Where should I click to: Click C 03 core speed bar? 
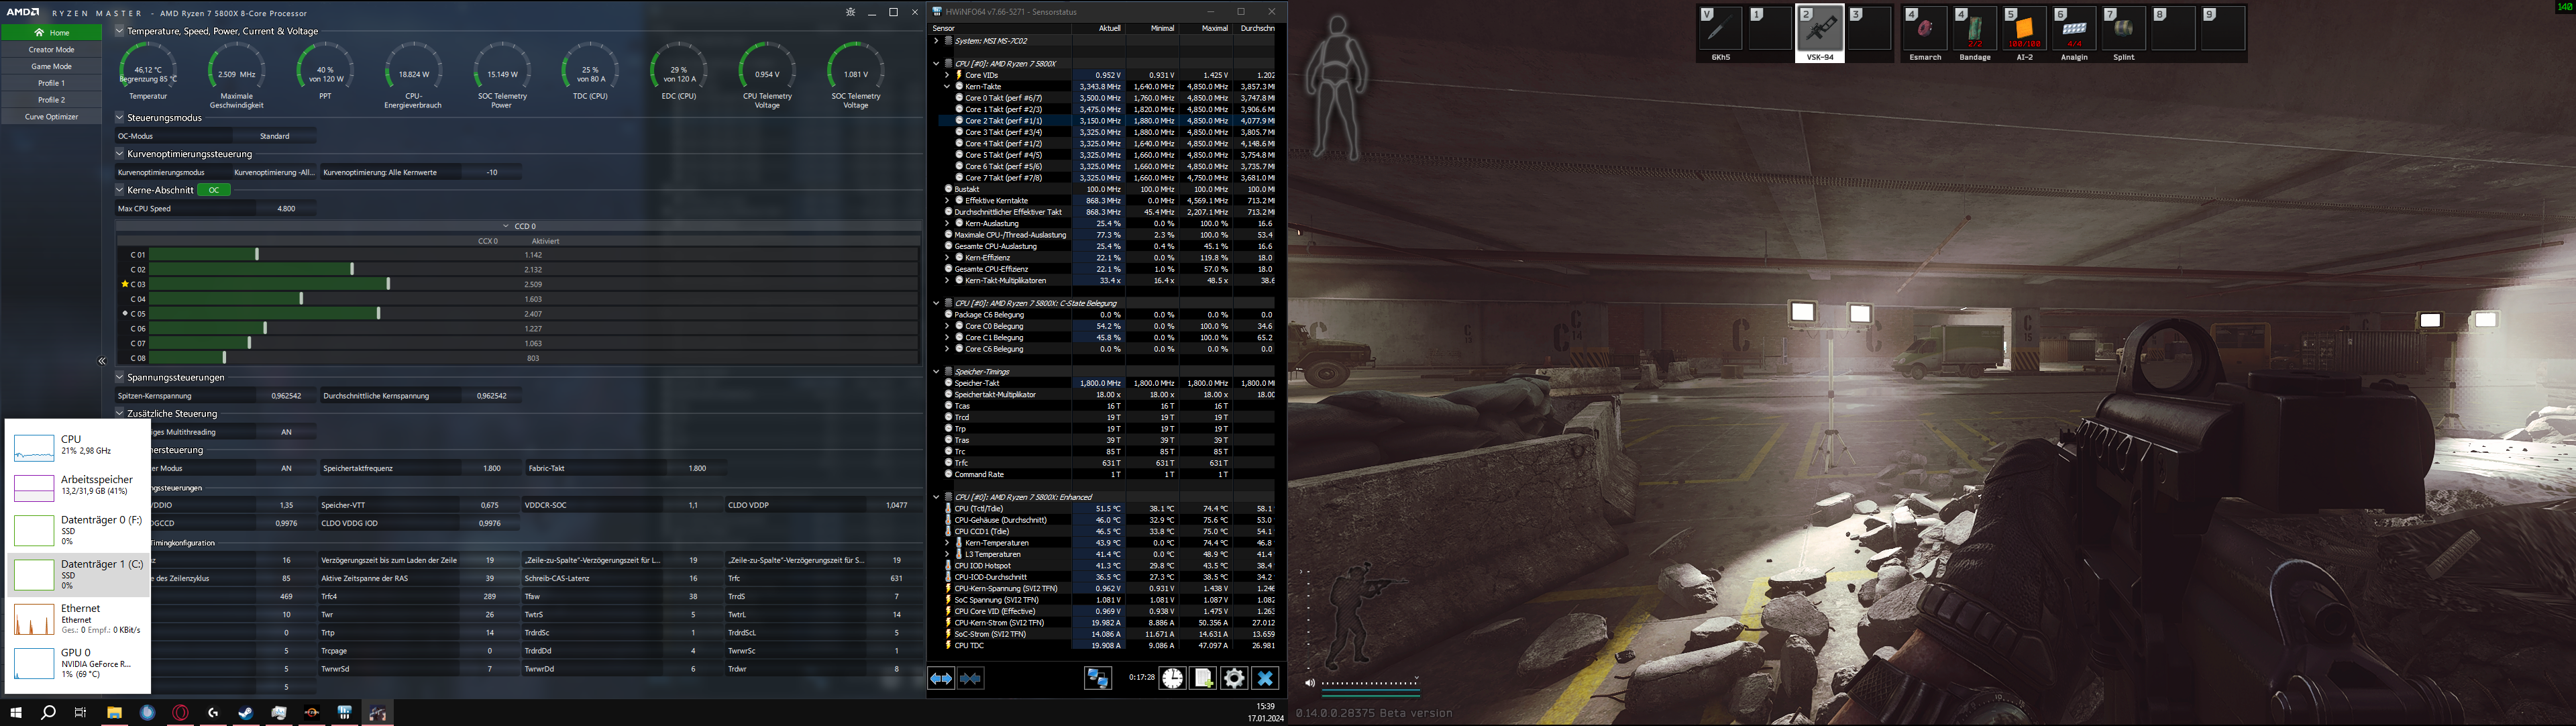(270, 284)
